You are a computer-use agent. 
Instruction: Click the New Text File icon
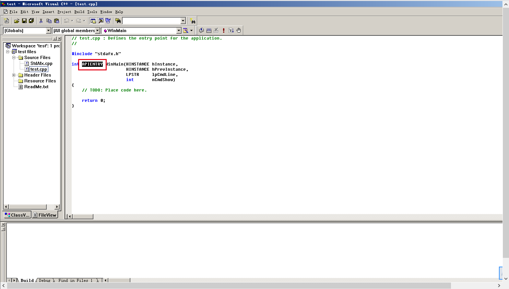pos(6,21)
